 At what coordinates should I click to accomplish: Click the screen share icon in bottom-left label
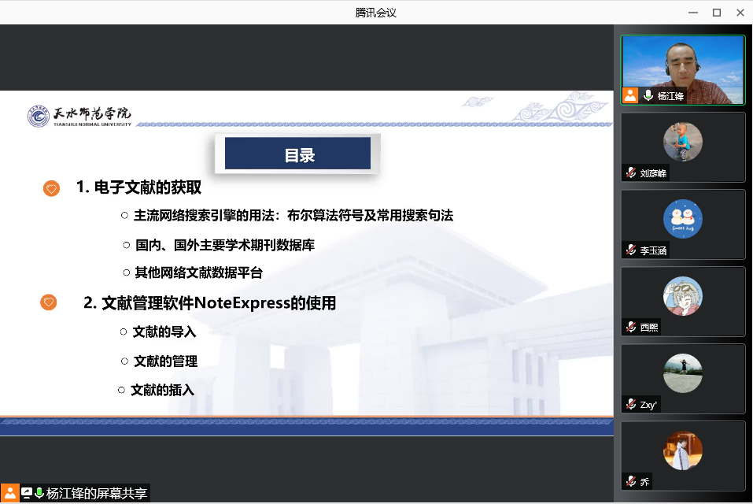click(26, 494)
